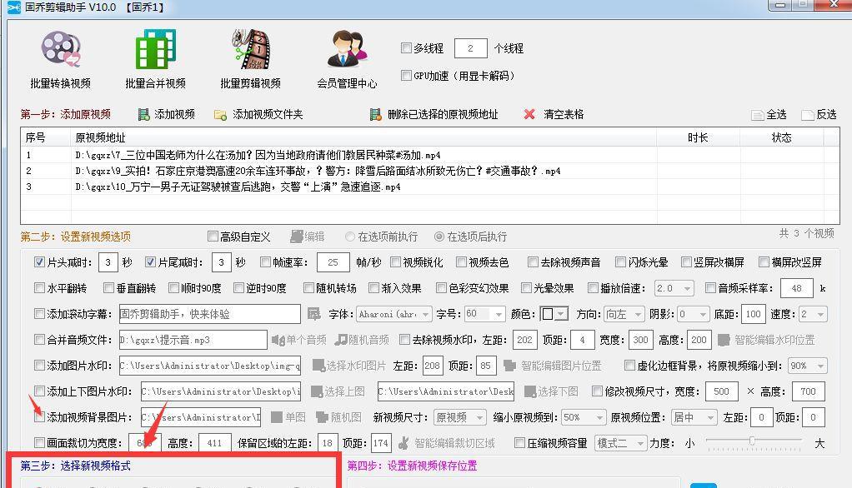Screen dimensions: 852x488
Task: Enable GPU加速 checkbox
Action: point(406,75)
